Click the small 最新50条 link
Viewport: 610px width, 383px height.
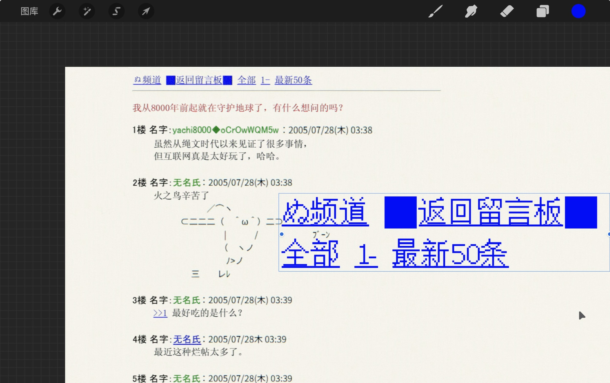pos(293,80)
